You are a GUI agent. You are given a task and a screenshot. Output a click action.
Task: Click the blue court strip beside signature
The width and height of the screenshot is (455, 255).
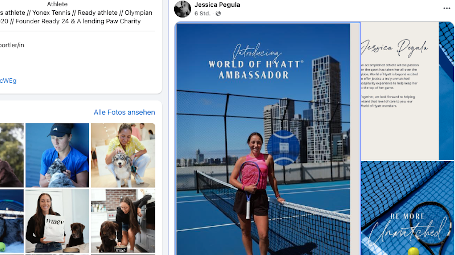[x=446, y=91]
